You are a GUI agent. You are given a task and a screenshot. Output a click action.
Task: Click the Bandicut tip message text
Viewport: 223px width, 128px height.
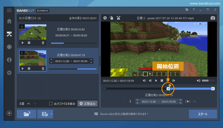(124, 114)
